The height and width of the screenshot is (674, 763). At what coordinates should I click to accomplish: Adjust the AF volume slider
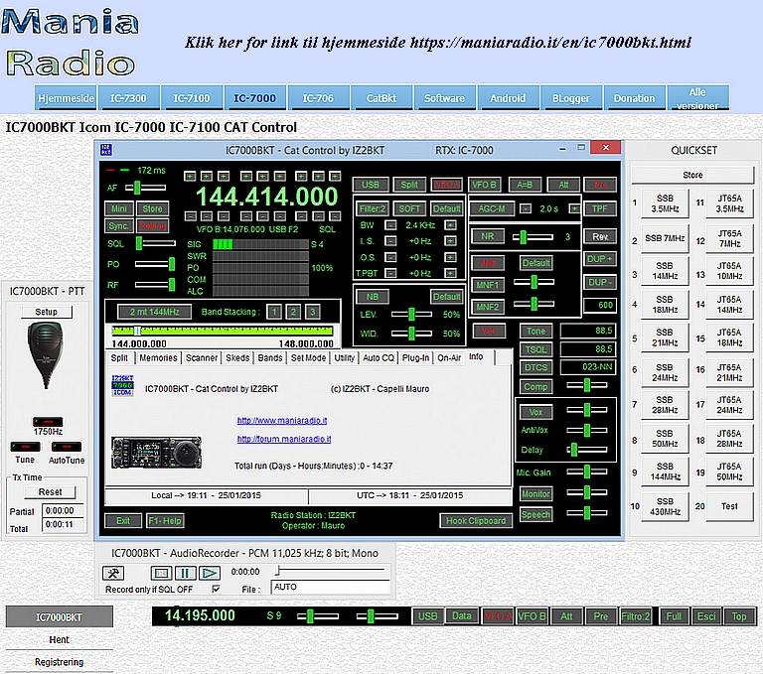(x=145, y=188)
